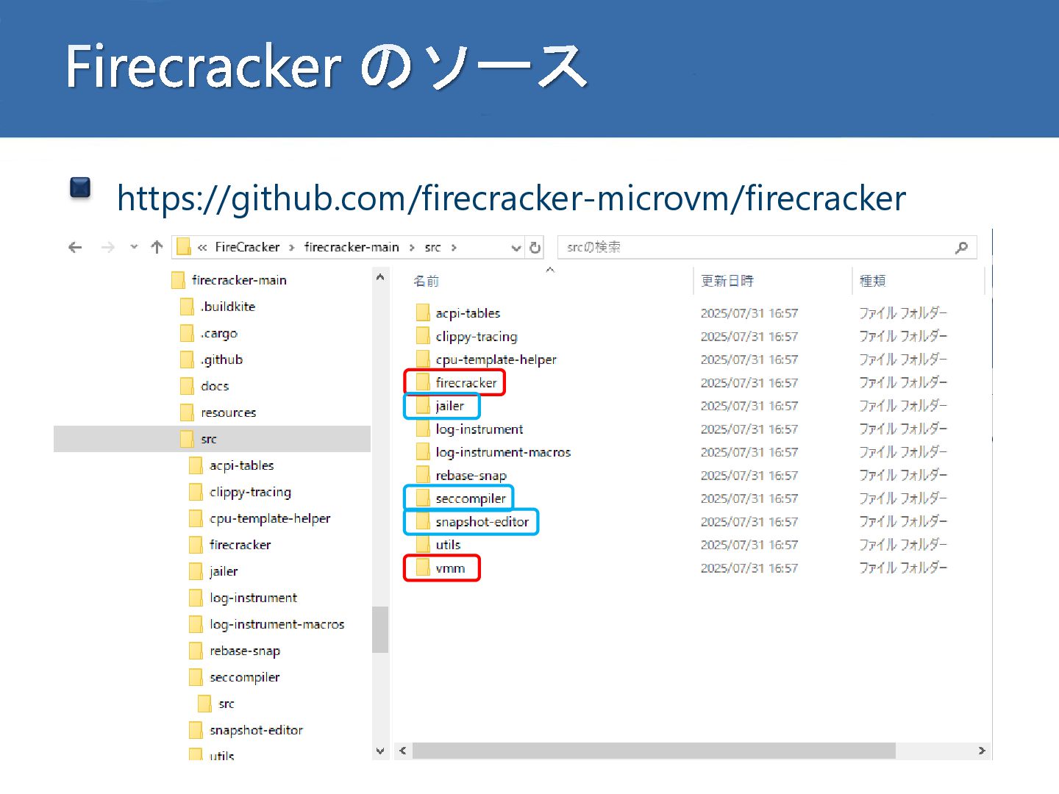Select src in the address breadcrumb
The image size is (1059, 794).
(432, 247)
